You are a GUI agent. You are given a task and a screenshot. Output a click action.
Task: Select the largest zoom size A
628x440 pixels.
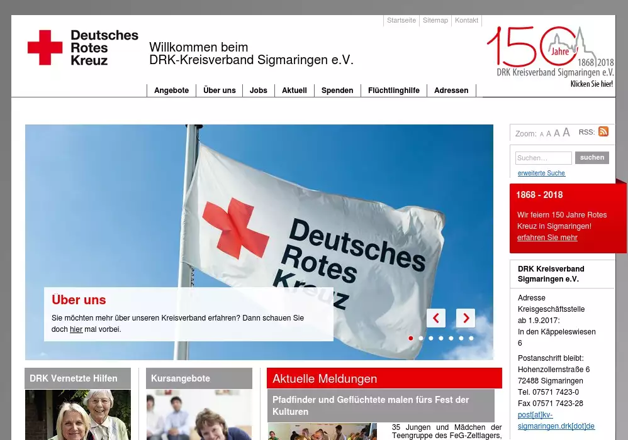[566, 133]
